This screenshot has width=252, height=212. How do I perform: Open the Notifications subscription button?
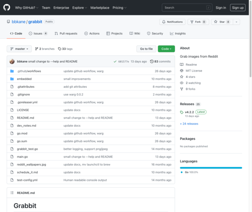pos(172,22)
